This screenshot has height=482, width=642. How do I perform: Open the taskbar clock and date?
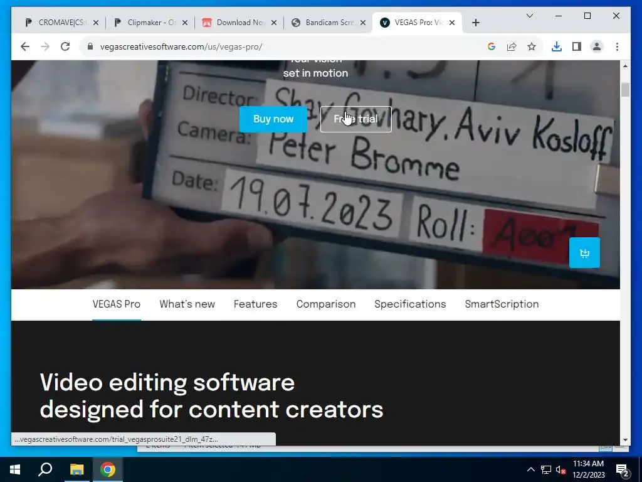(x=588, y=469)
